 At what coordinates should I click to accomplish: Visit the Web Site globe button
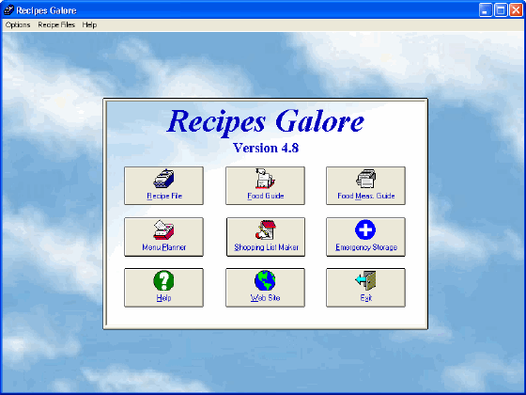pyautogui.click(x=265, y=288)
